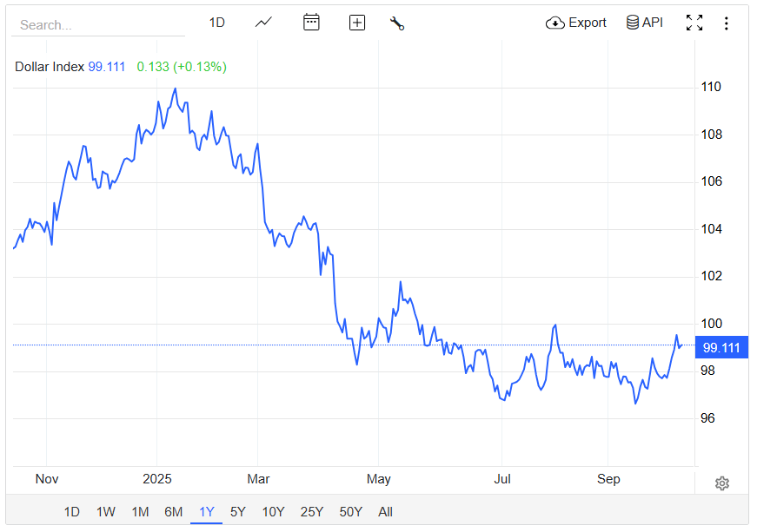
Task: Click the line chart type icon
Action: pyautogui.click(x=264, y=23)
